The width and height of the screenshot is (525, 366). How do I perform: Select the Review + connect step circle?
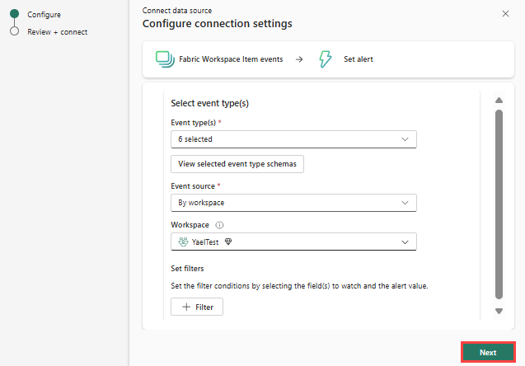pyautogui.click(x=14, y=31)
